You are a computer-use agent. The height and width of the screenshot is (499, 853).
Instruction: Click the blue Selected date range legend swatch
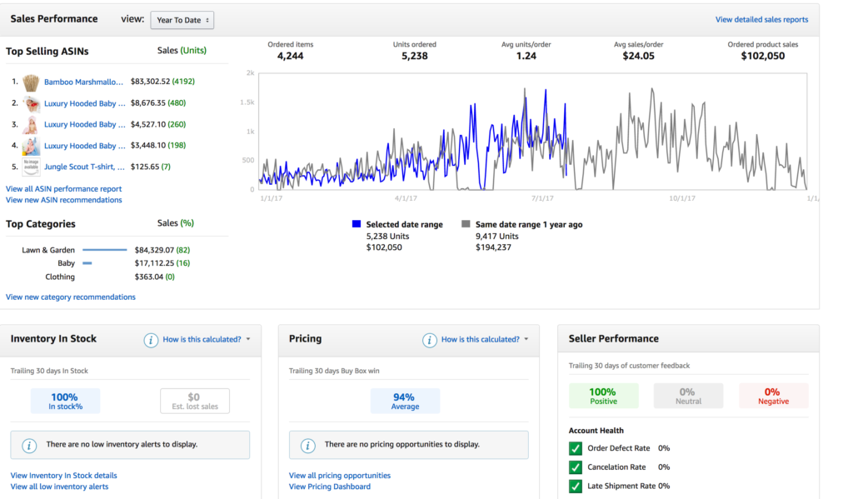357,225
